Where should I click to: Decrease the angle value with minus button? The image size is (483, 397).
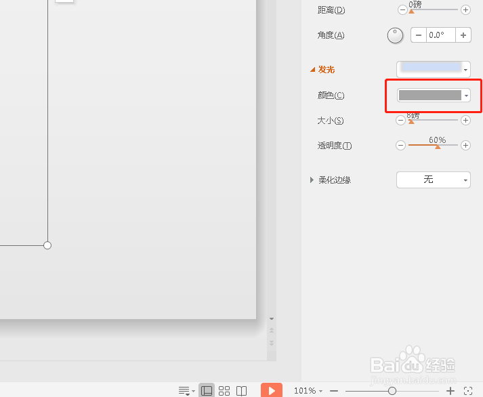419,35
